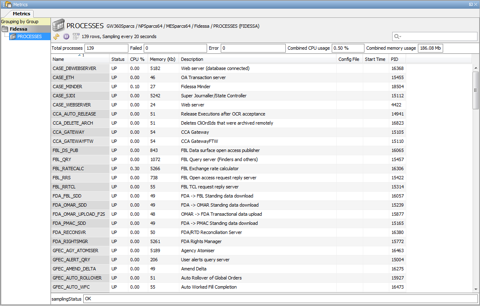Click the 'Grouping by Group' label
Image resolution: width=480 pixels, height=306 pixels.
tap(19, 22)
